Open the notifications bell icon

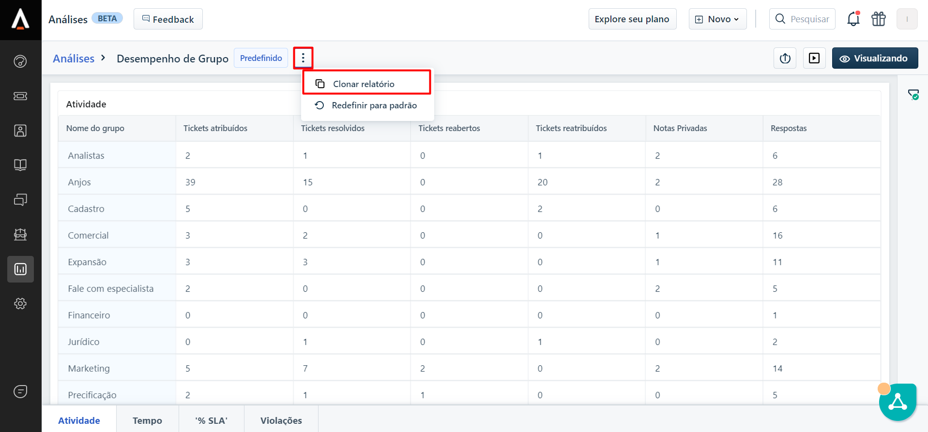(x=853, y=19)
